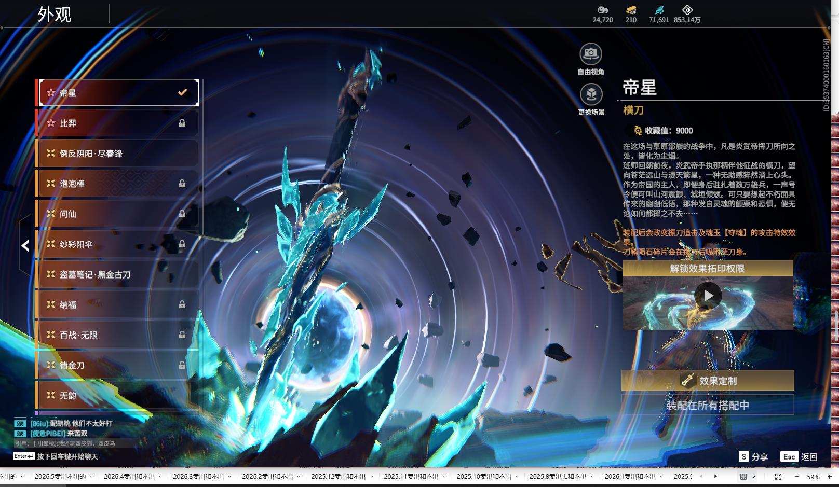Click the lock icon on the 问仙 row

[x=182, y=214]
